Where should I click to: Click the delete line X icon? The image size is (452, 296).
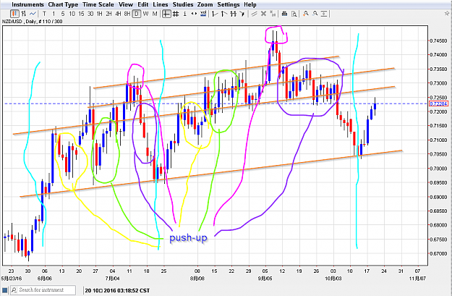[263, 14]
